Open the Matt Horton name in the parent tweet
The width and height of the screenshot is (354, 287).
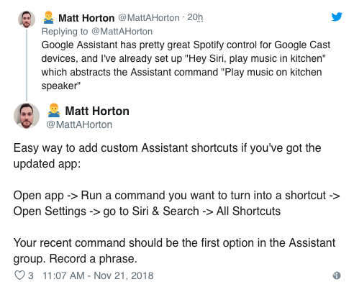(86, 18)
